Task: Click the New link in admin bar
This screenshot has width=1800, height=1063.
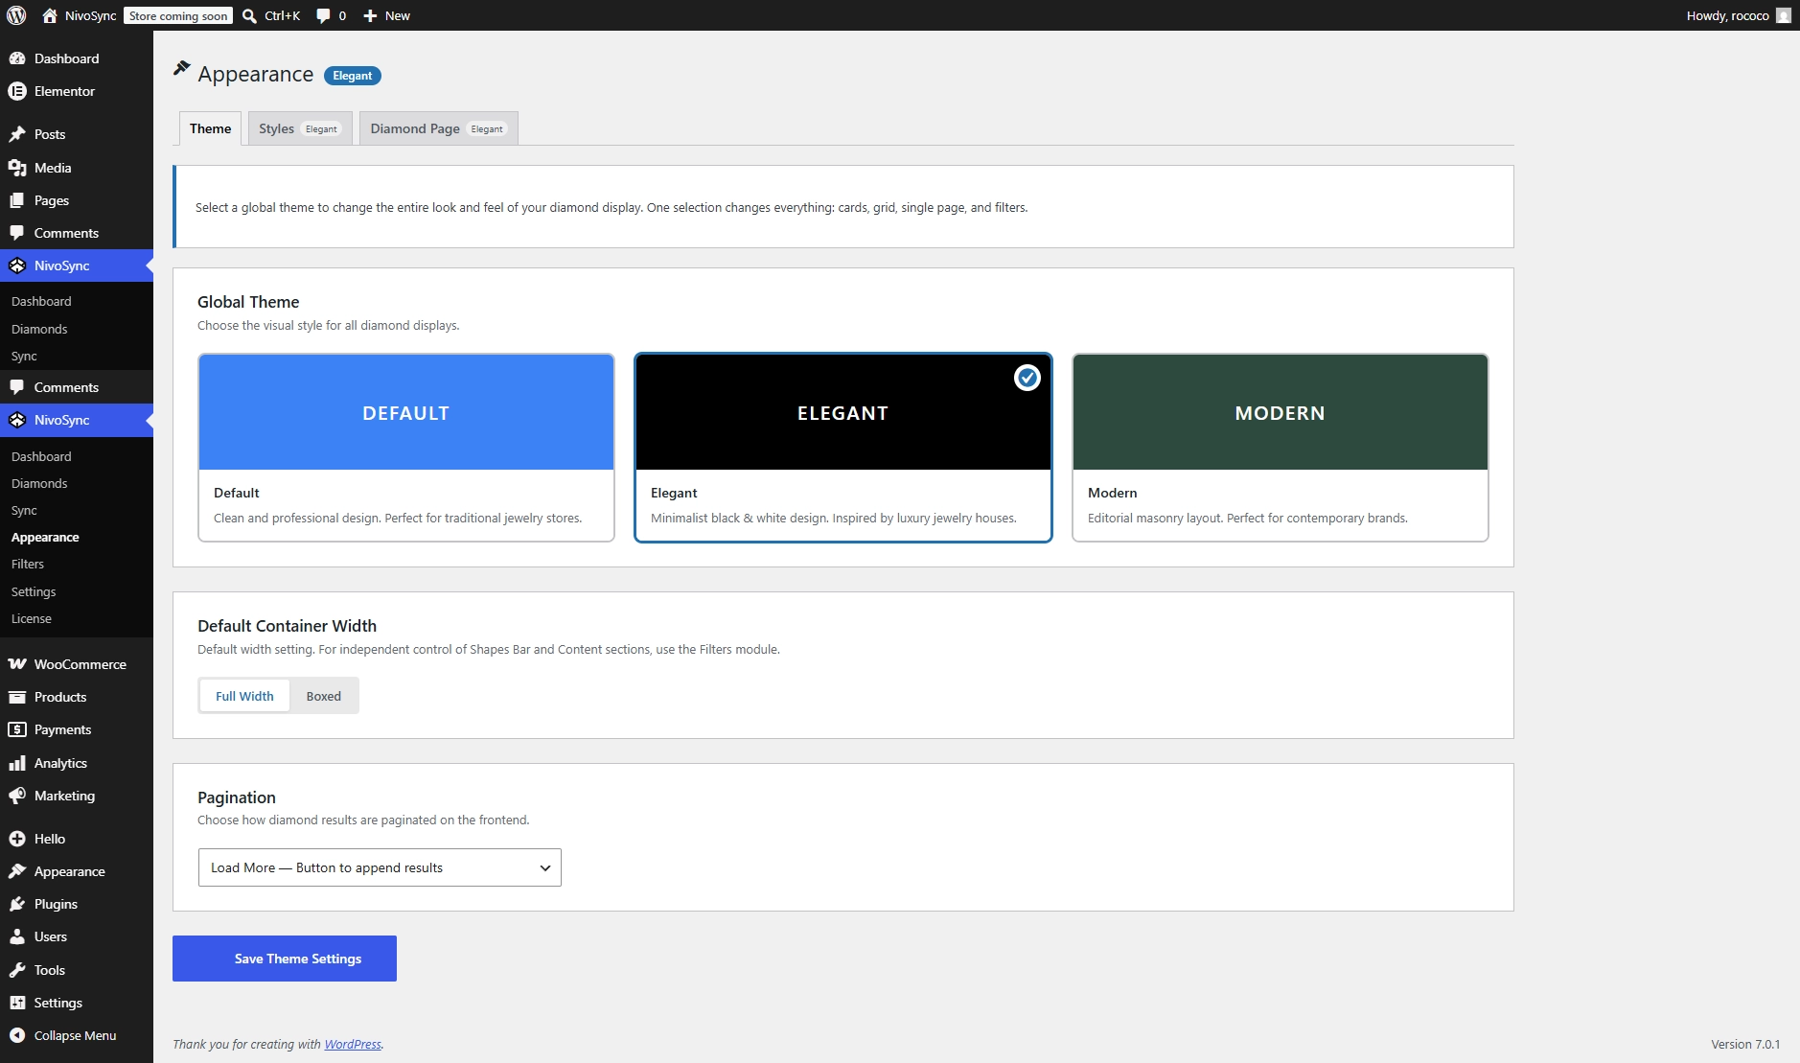Action: pyautogui.click(x=398, y=15)
